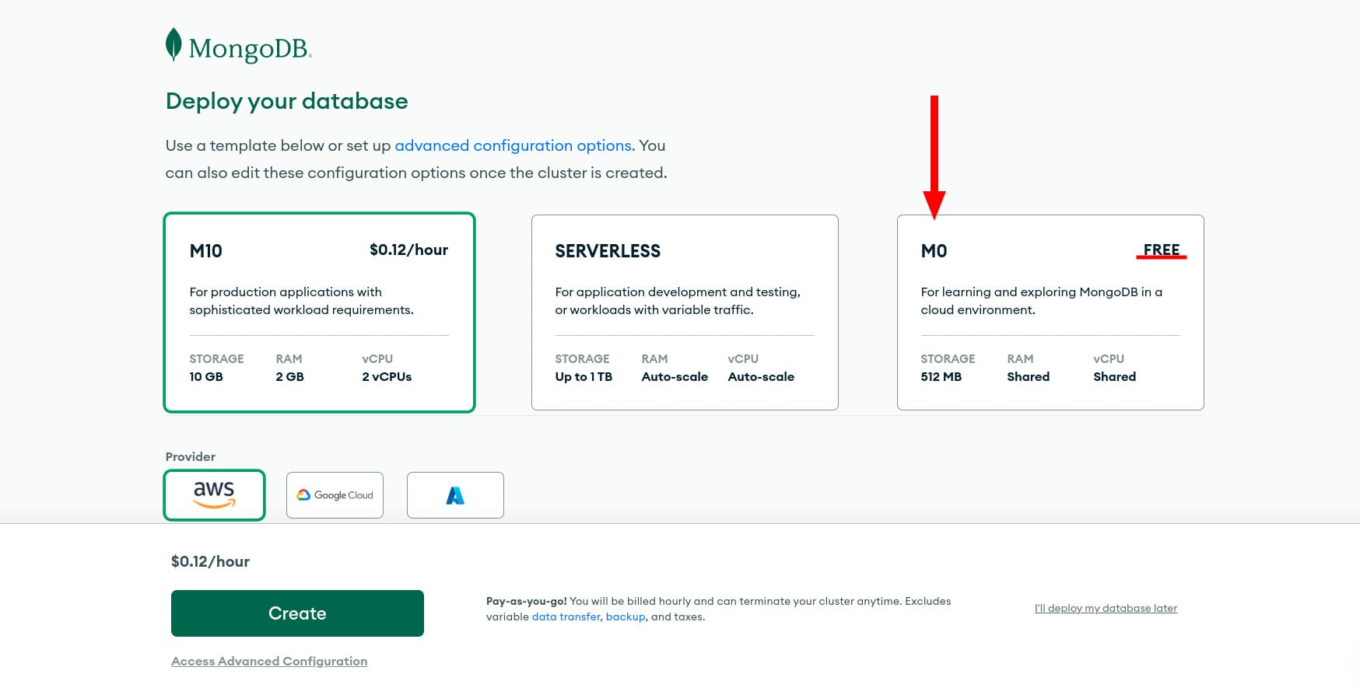Open Access Advanced Configuration link
This screenshot has height=688, width=1360.
tap(269, 661)
